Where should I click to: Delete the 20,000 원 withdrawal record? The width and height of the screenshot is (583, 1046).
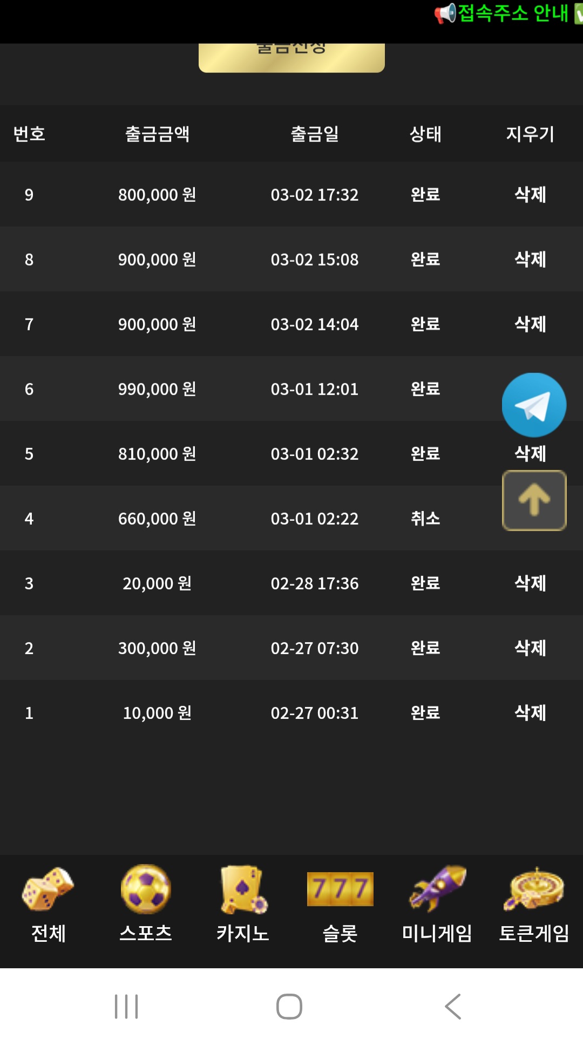(530, 583)
